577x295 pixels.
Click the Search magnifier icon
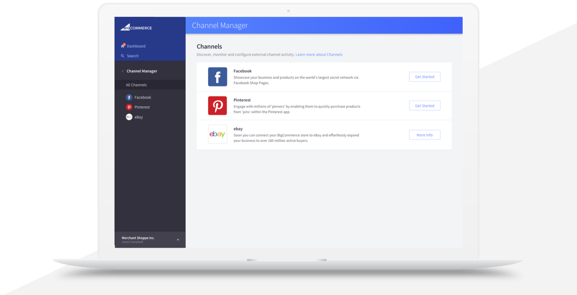(x=123, y=56)
